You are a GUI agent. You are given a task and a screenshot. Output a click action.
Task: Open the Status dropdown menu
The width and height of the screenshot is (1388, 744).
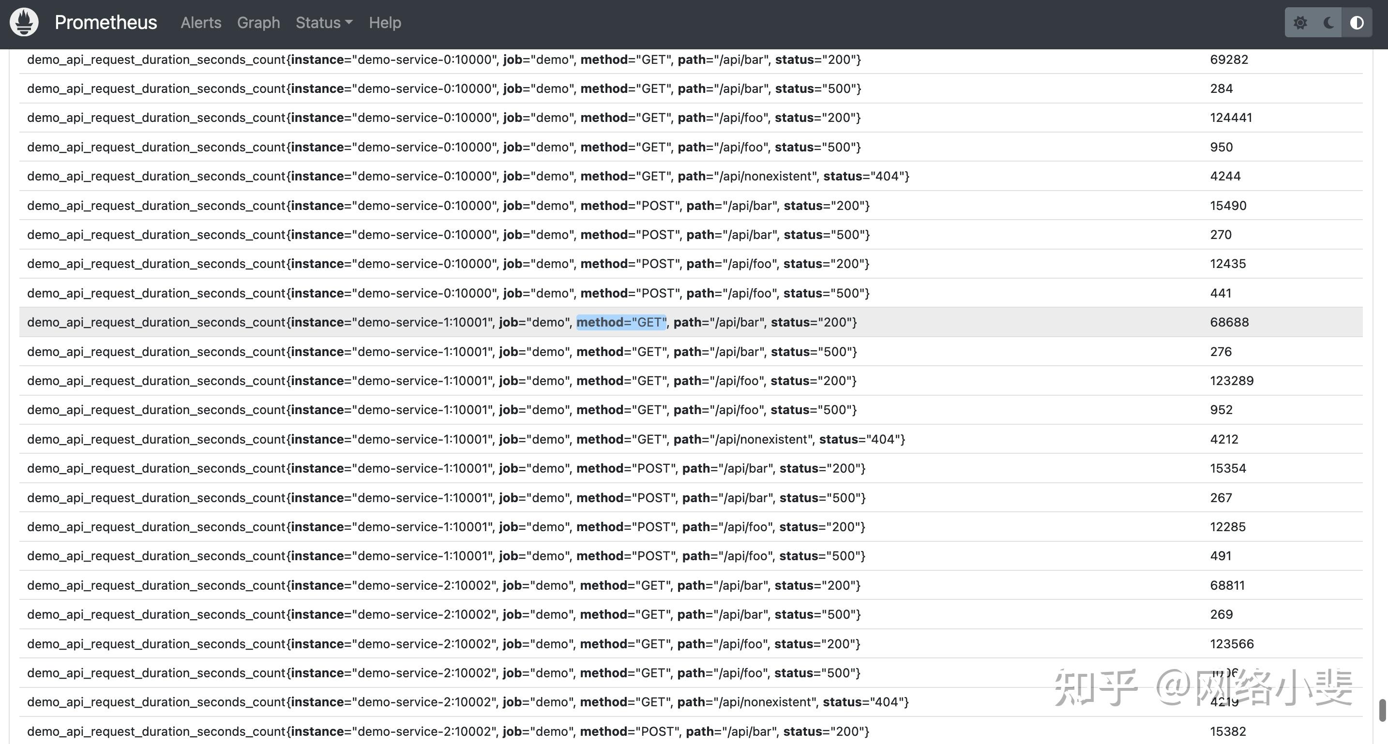click(x=324, y=23)
